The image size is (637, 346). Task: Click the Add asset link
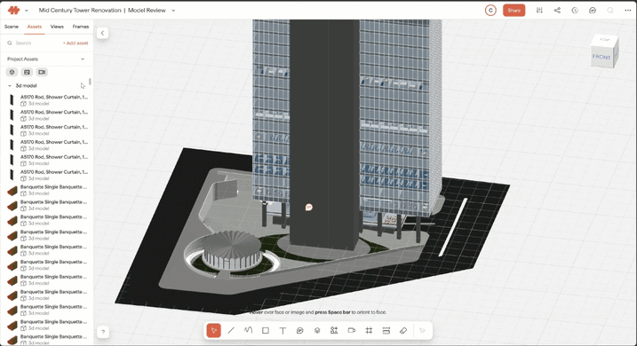tap(76, 43)
